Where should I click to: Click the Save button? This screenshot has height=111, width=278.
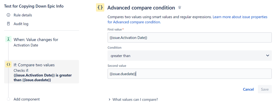265,89
